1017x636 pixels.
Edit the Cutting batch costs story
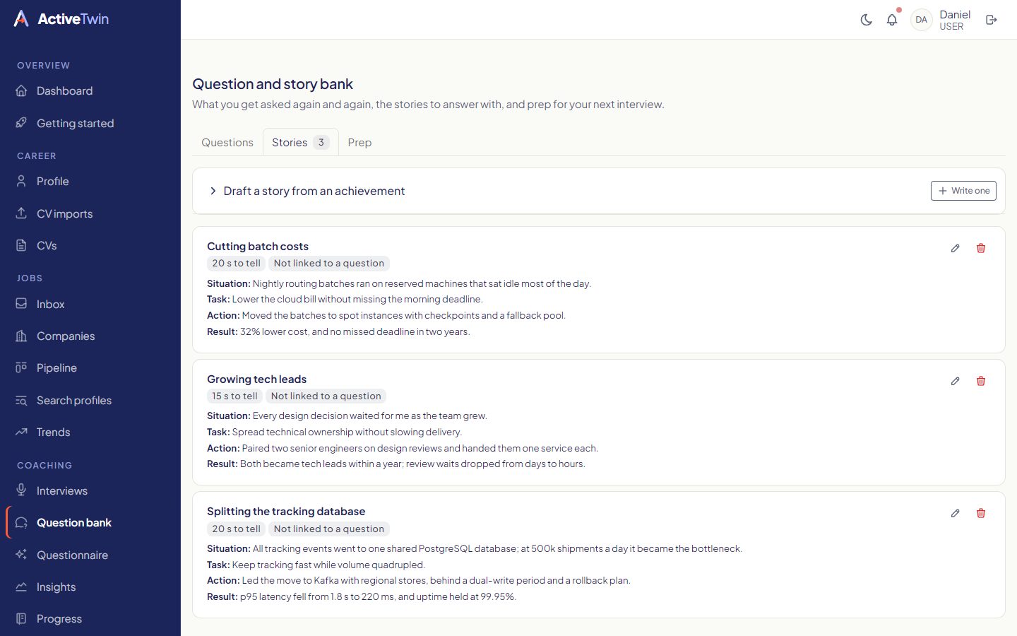956,248
